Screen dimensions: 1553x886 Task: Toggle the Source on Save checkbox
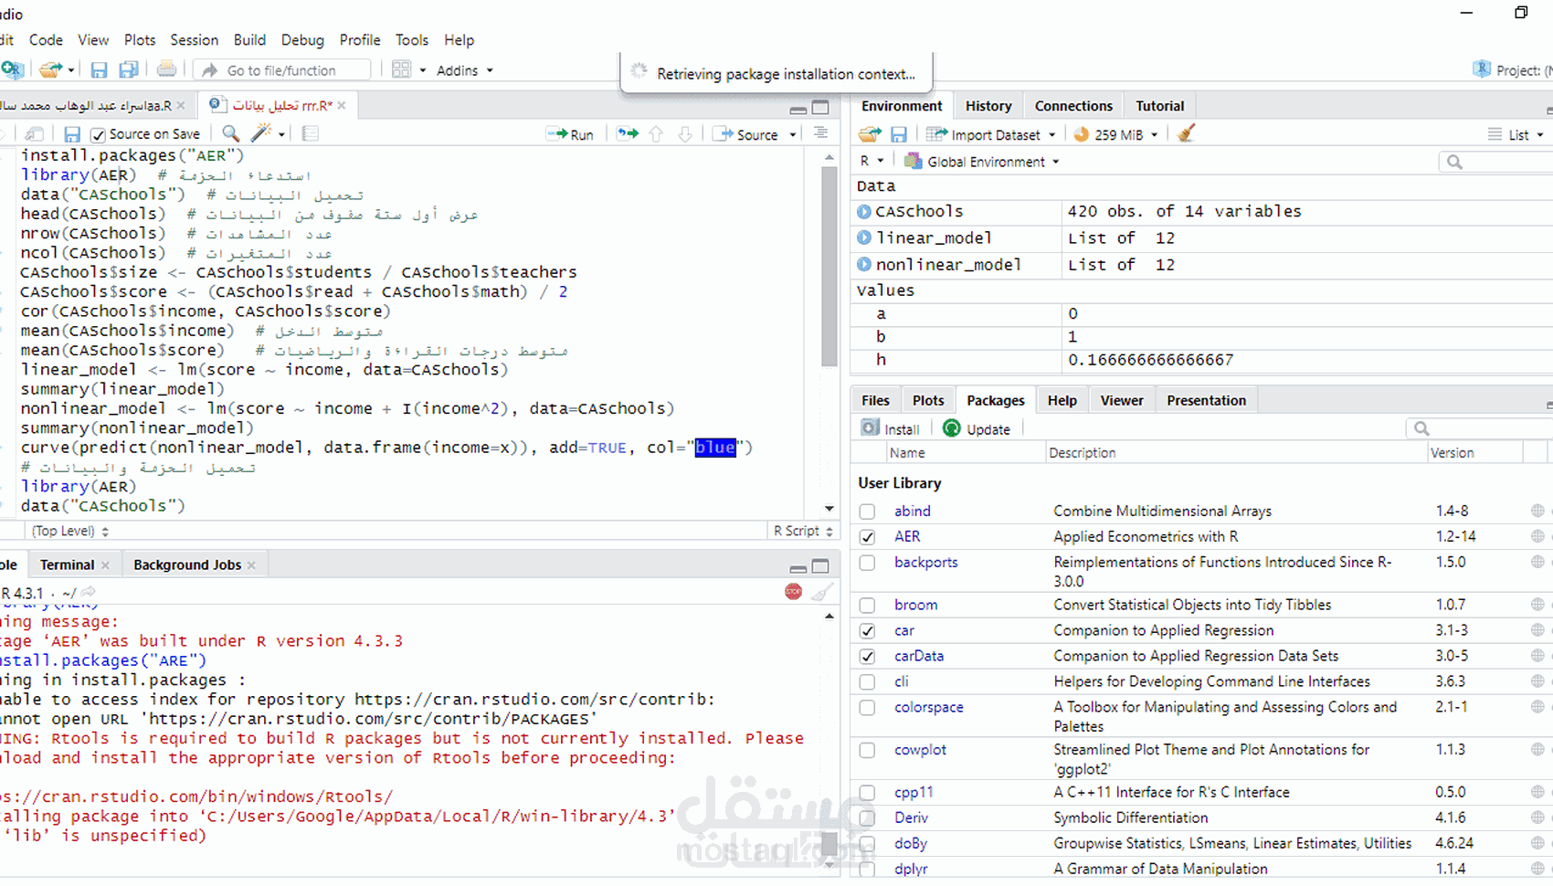(x=98, y=134)
